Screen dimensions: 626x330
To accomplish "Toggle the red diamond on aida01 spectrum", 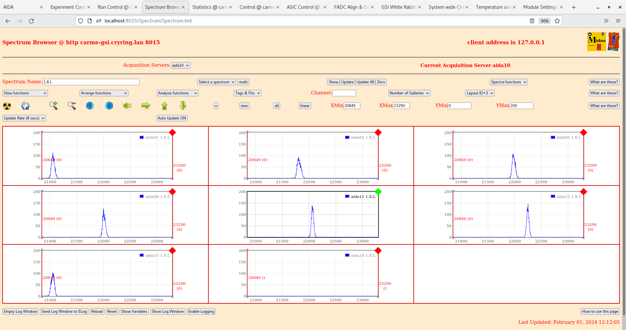I will click(172, 133).
